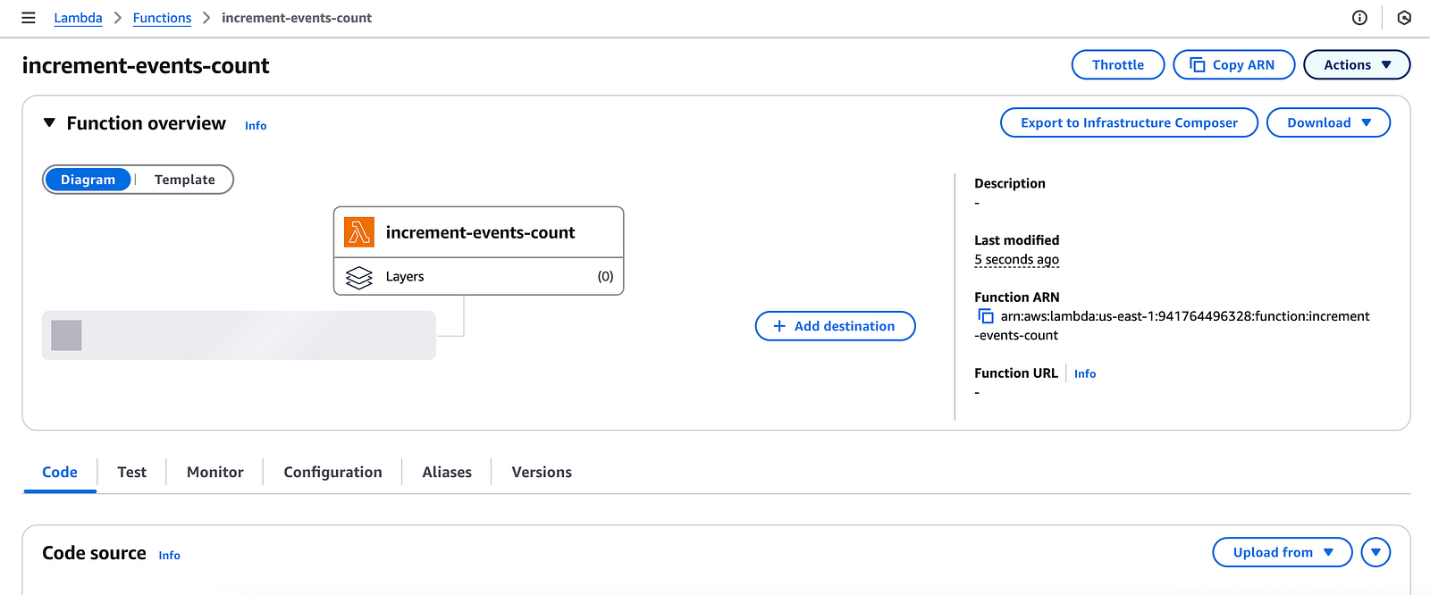1430x595 pixels.
Task: Open the Download dropdown
Action: [x=1328, y=122]
